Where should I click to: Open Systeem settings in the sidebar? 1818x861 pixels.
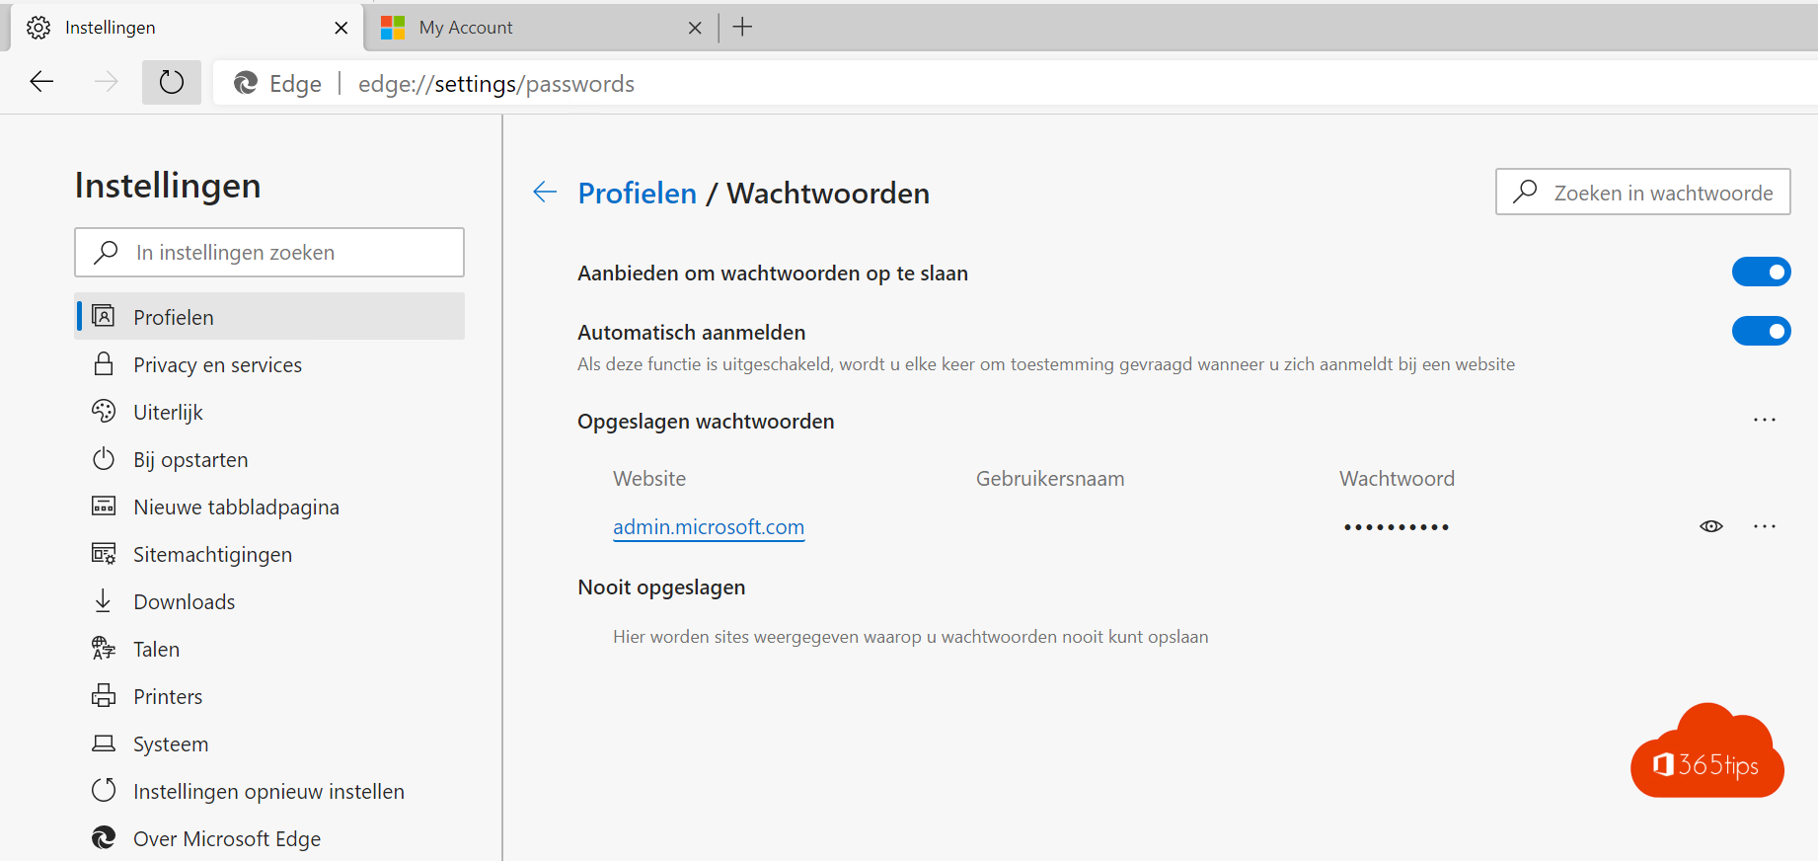point(269,744)
